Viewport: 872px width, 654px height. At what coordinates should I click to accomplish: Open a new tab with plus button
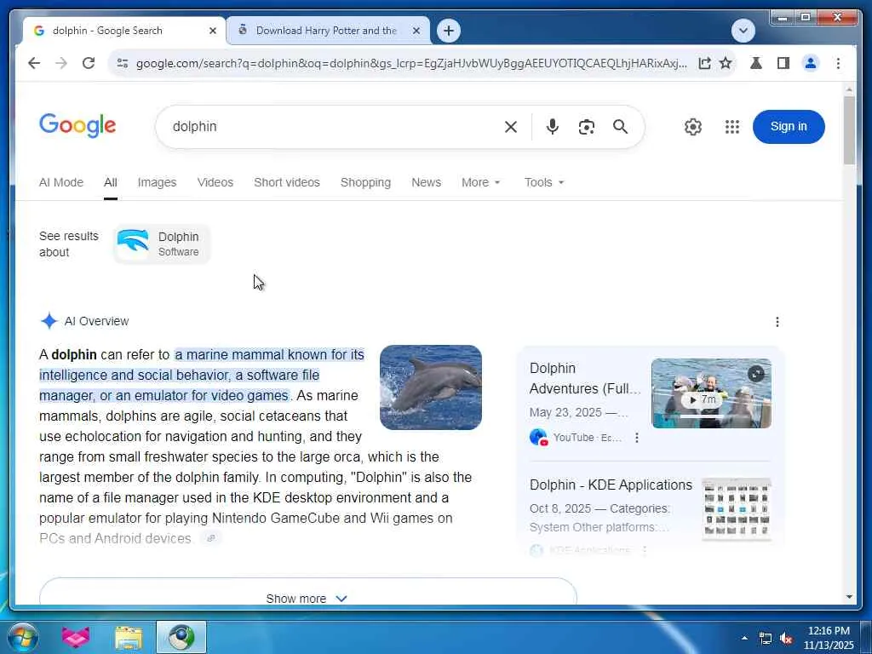click(x=449, y=31)
